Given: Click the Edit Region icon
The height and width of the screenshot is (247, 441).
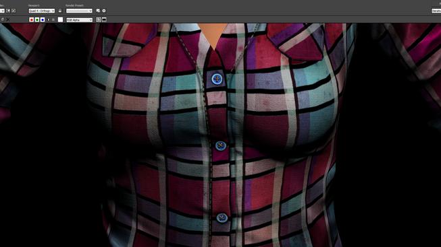Looking at the screenshot, I should [x=8, y=11].
